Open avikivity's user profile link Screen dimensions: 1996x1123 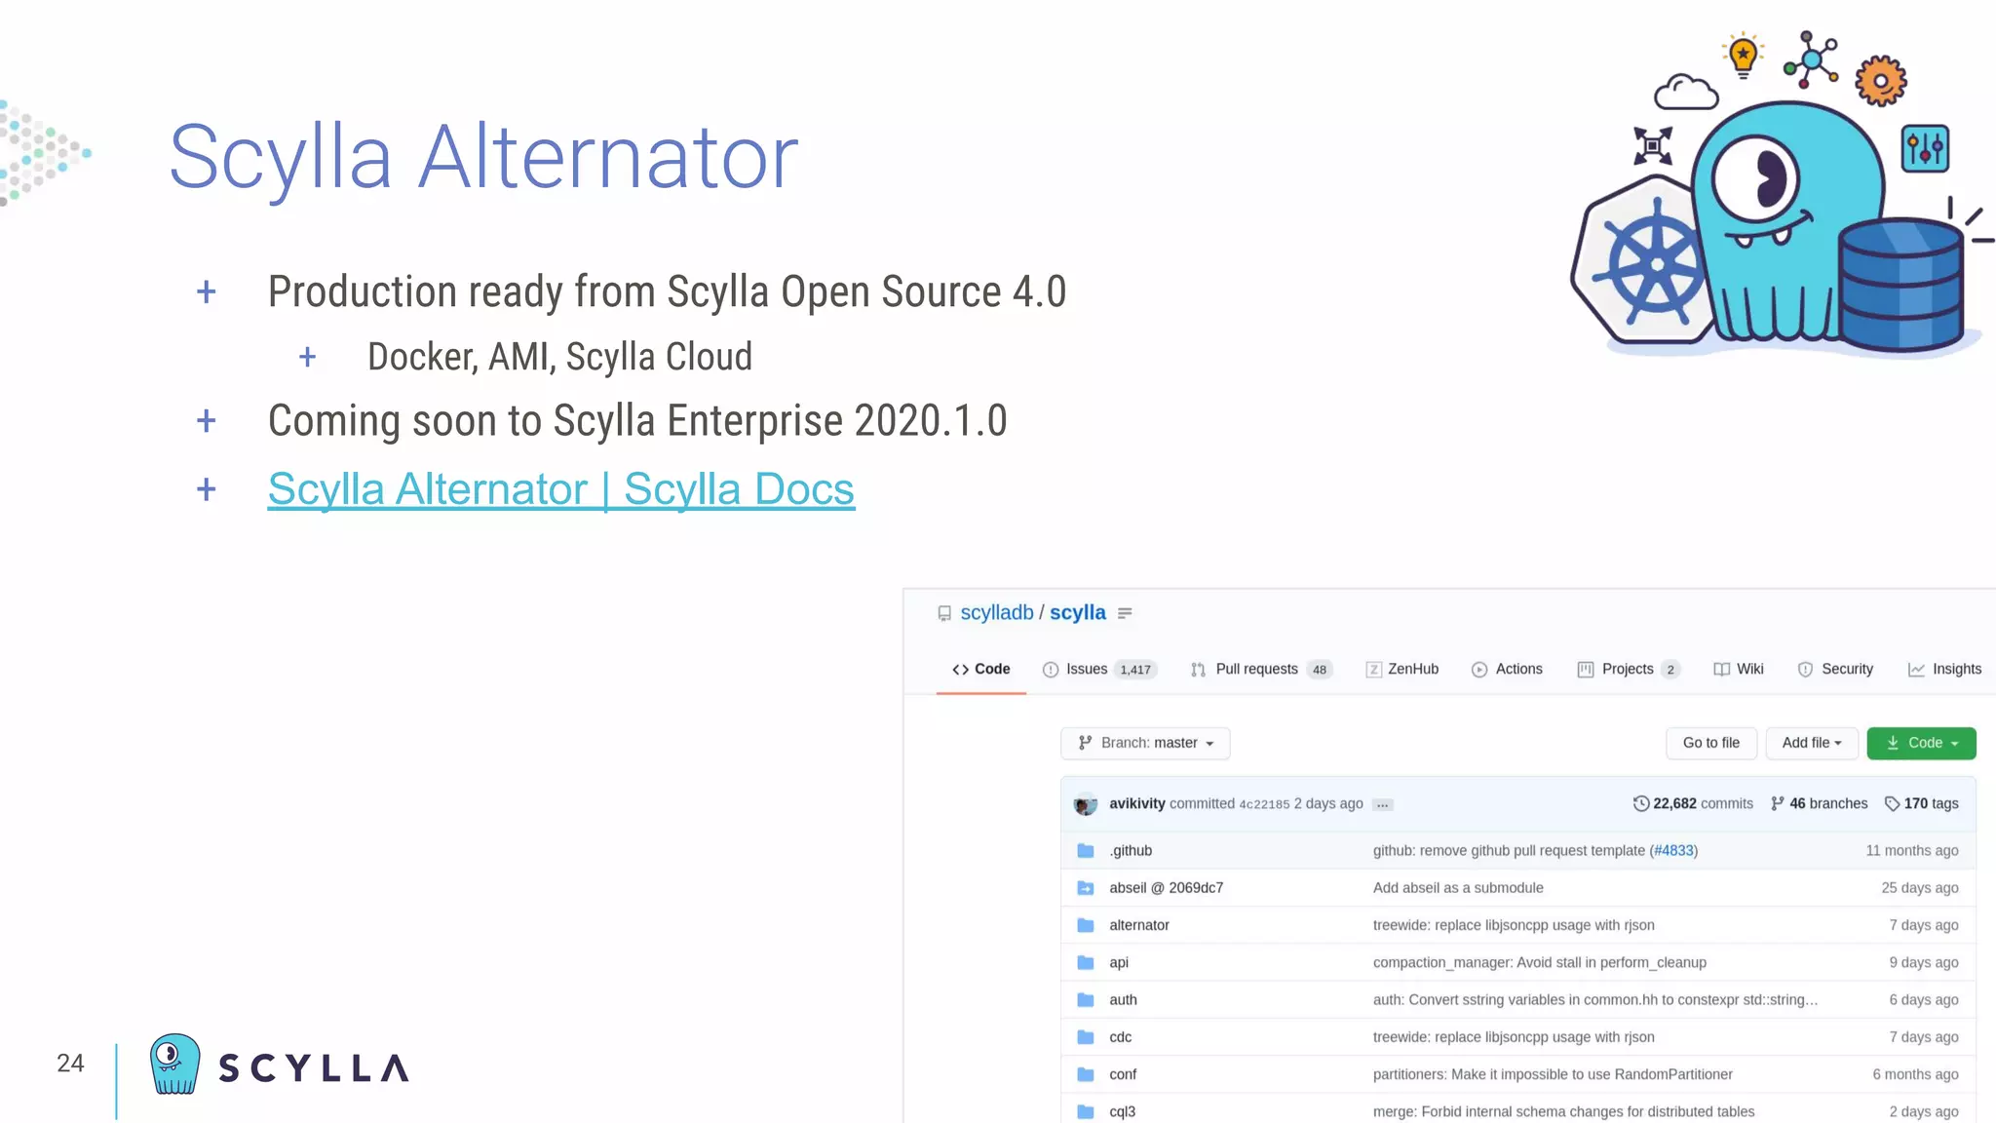[x=1137, y=803]
